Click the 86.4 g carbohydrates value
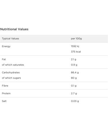The width and height of the screenshot is (108, 130). [75, 73]
